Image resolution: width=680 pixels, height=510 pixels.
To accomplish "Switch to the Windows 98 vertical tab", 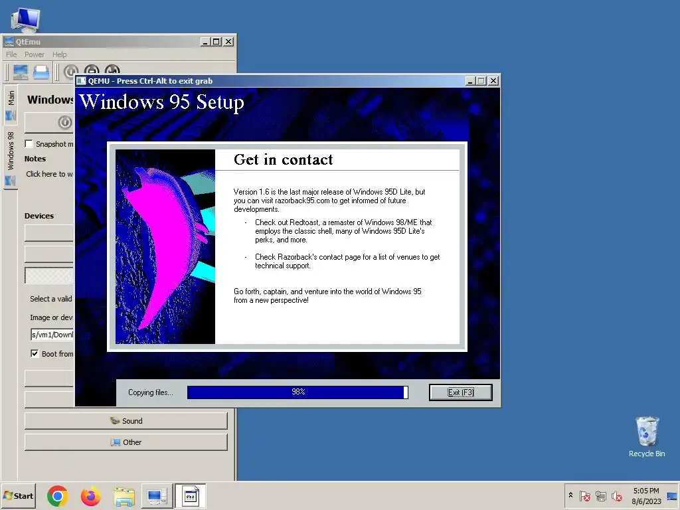I will (x=11, y=158).
